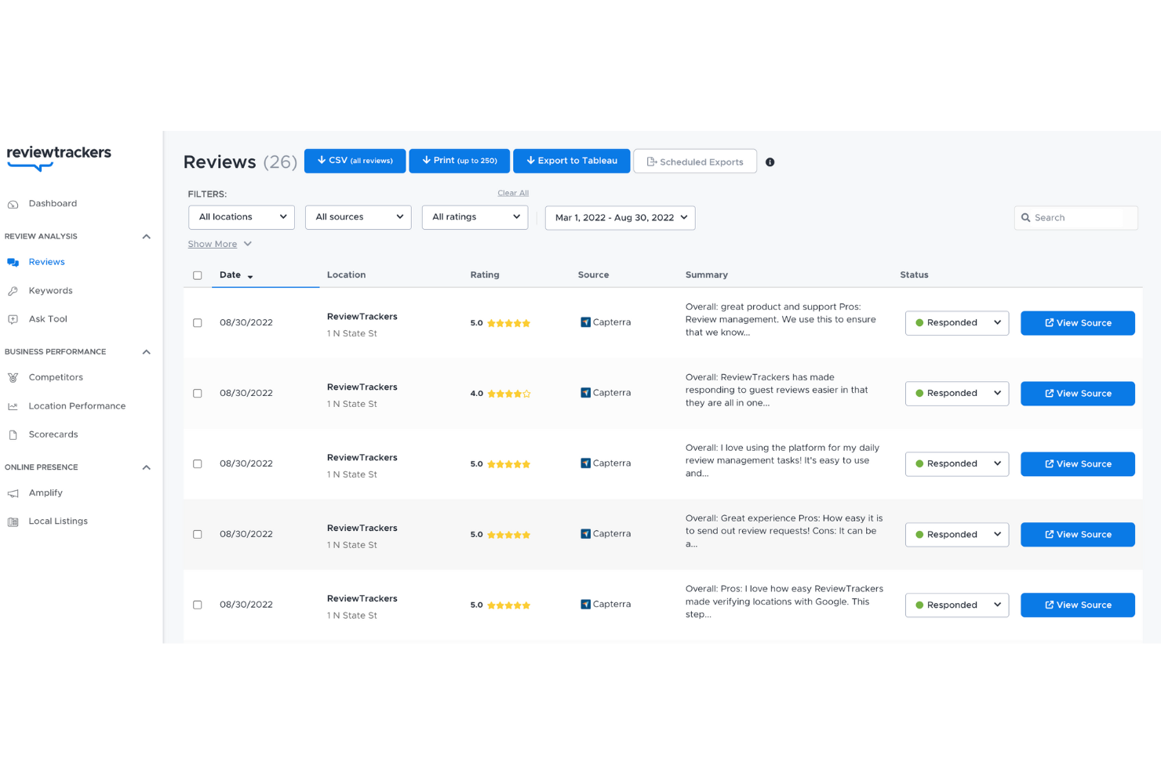
Task: Navigate to Competitors
Action: (56, 377)
